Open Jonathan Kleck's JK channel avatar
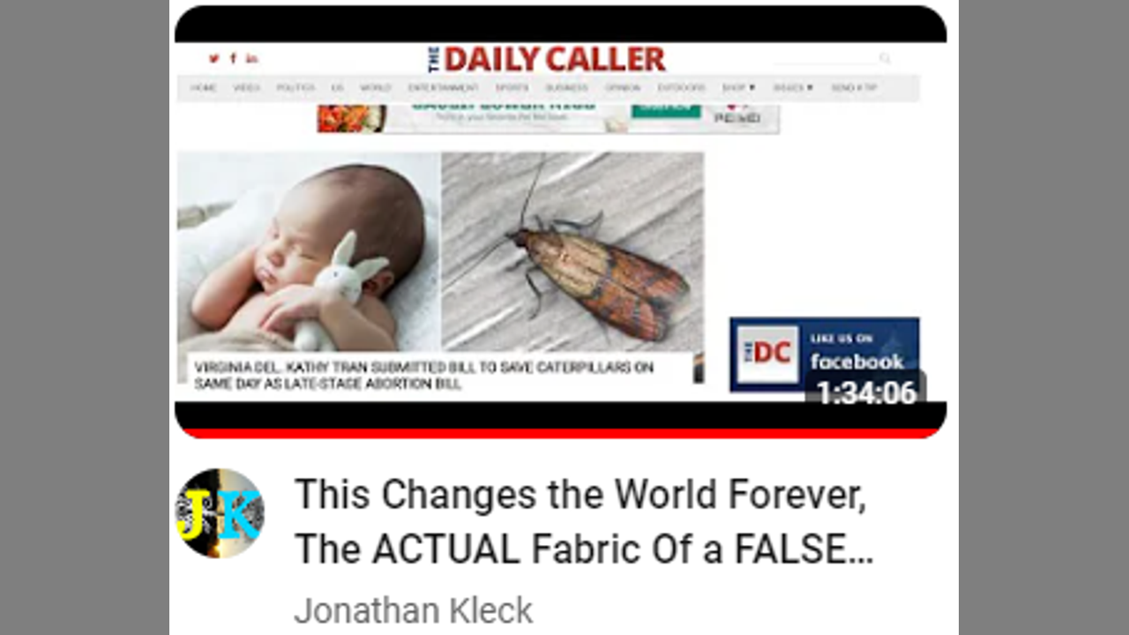Viewport: 1129px width, 635px height. tap(220, 513)
